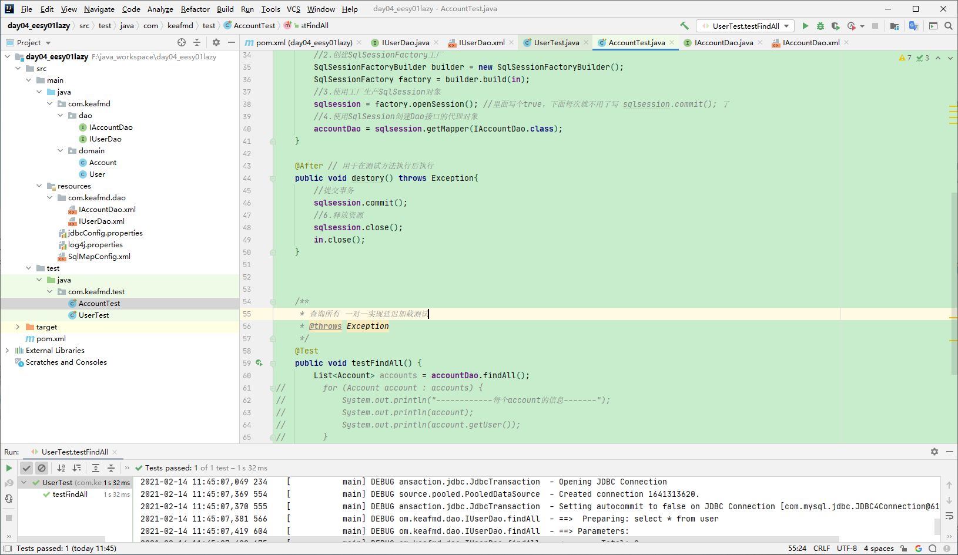Collapse all nodes in Project tool window
This screenshot has width=958, height=555.
pos(197,42)
